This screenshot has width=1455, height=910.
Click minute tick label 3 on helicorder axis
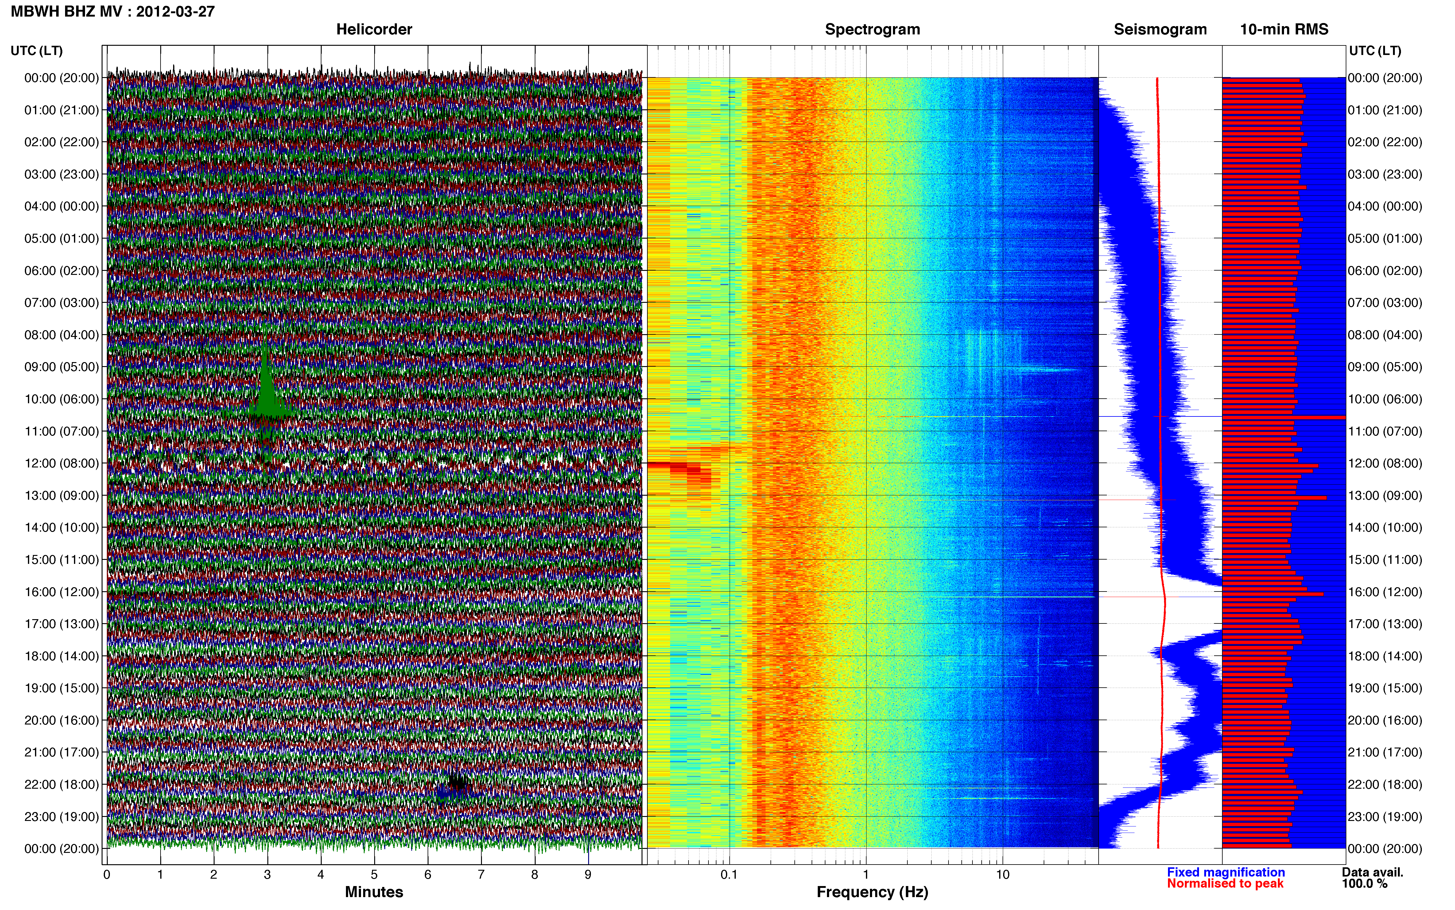tap(267, 875)
